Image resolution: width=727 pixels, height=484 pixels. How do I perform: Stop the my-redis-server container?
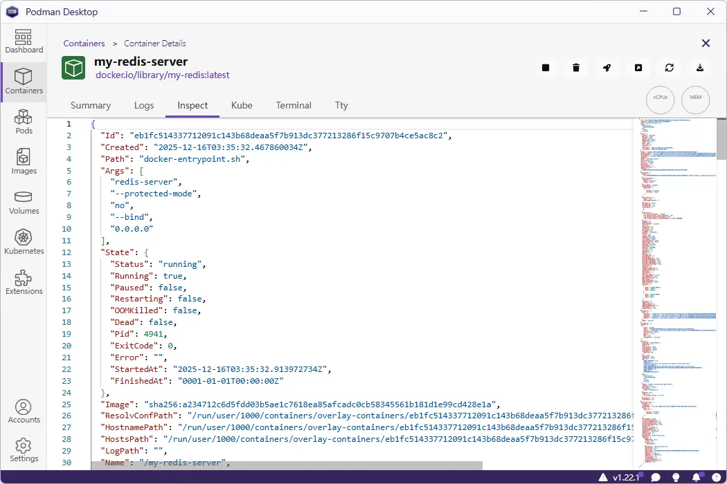point(546,68)
